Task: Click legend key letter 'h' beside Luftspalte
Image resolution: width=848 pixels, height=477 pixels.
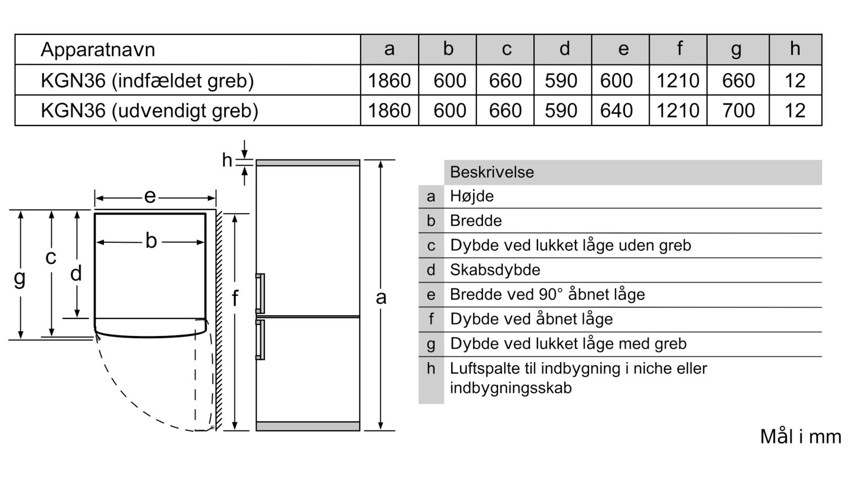Action: tap(431, 368)
